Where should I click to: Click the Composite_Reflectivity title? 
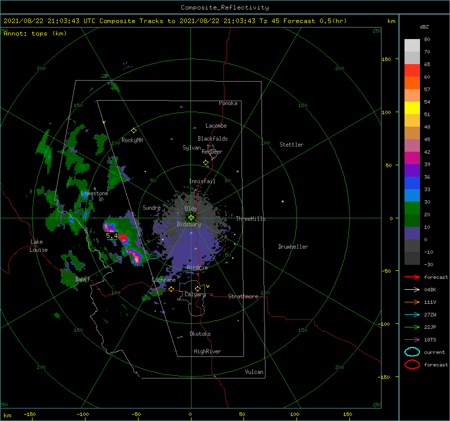(225, 8)
